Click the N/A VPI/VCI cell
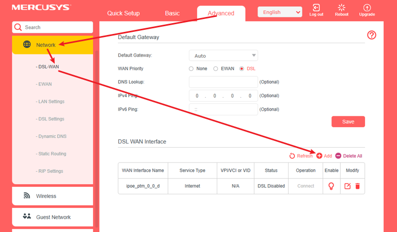This screenshot has width=397, height=232. (x=235, y=186)
